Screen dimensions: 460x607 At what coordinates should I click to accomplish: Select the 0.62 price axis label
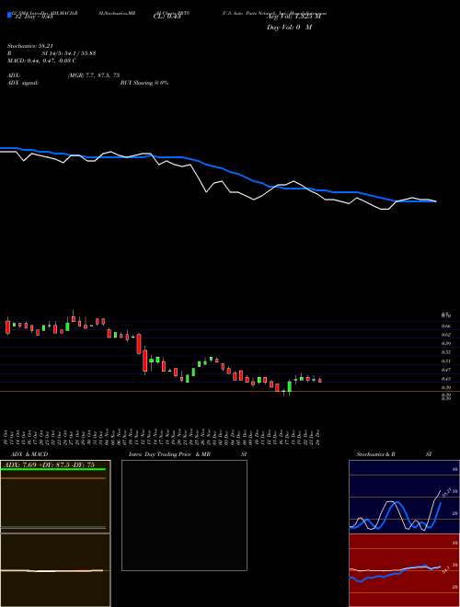coord(446,335)
